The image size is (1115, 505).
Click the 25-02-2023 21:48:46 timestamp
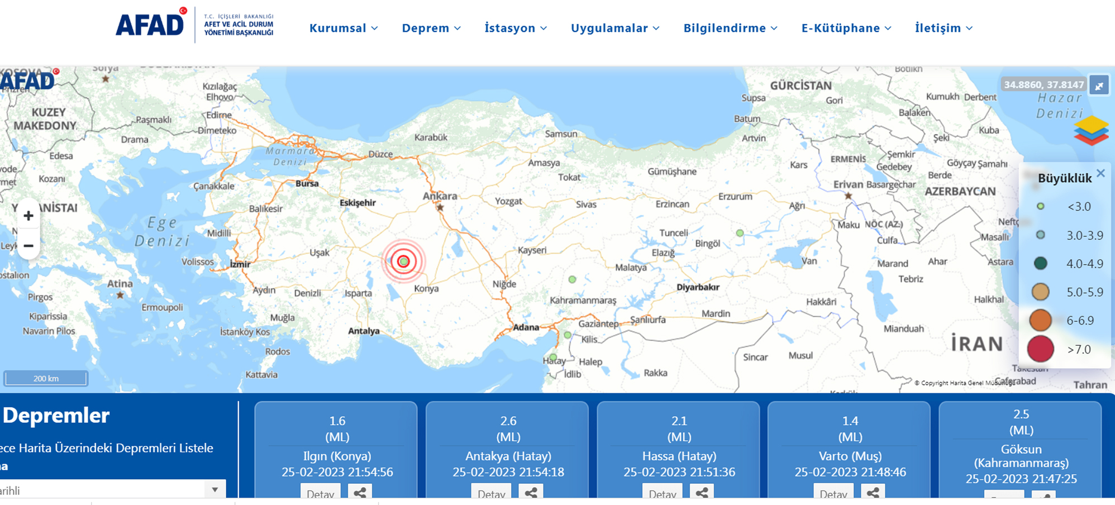pos(850,472)
